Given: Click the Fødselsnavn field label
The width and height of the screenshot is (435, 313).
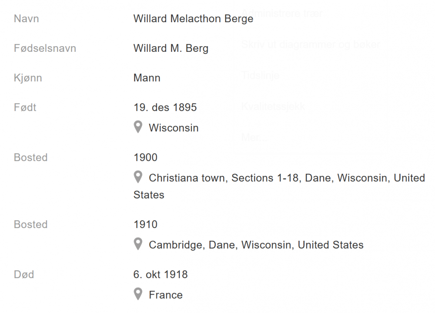Looking at the screenshot, I should coord(45,48).
